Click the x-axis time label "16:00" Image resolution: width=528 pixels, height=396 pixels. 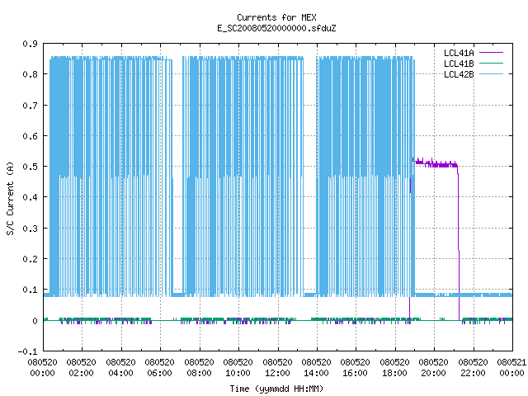click(x=356, y=373)
